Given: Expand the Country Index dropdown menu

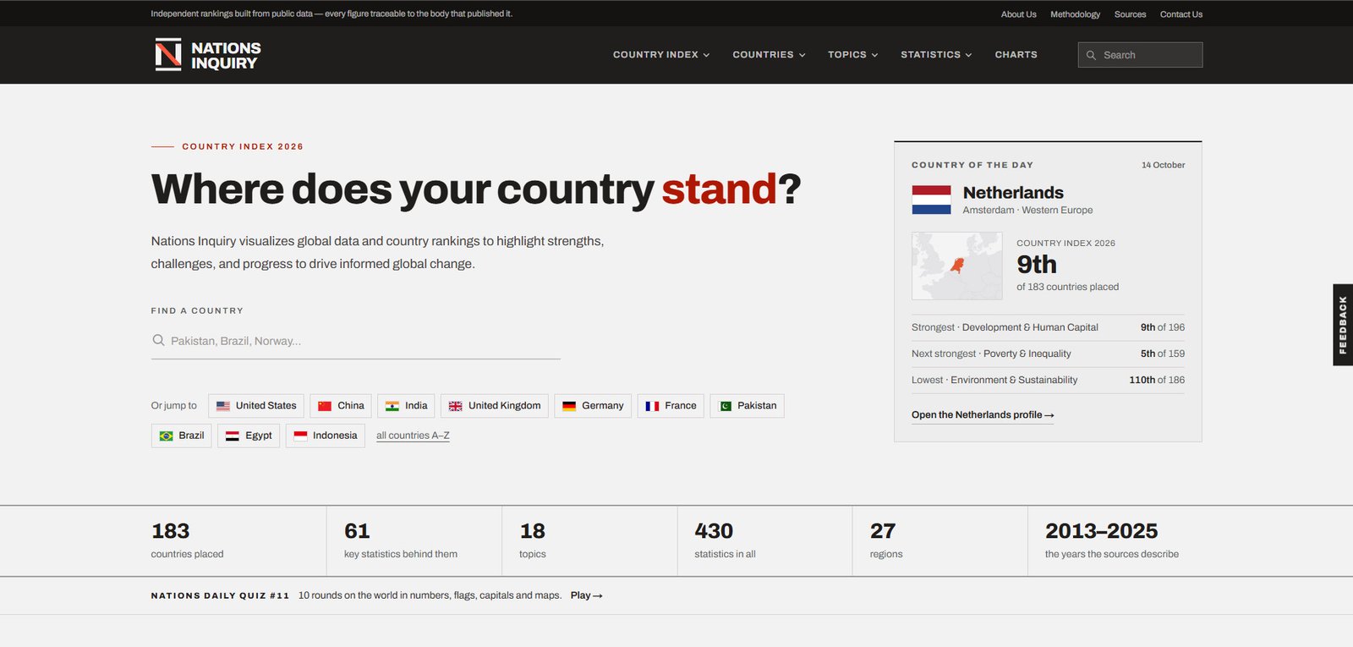Looking at the screenshot, I should [661, 55].
